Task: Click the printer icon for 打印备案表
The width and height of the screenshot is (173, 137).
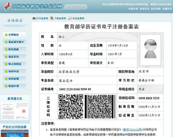Action: [34, 18]
